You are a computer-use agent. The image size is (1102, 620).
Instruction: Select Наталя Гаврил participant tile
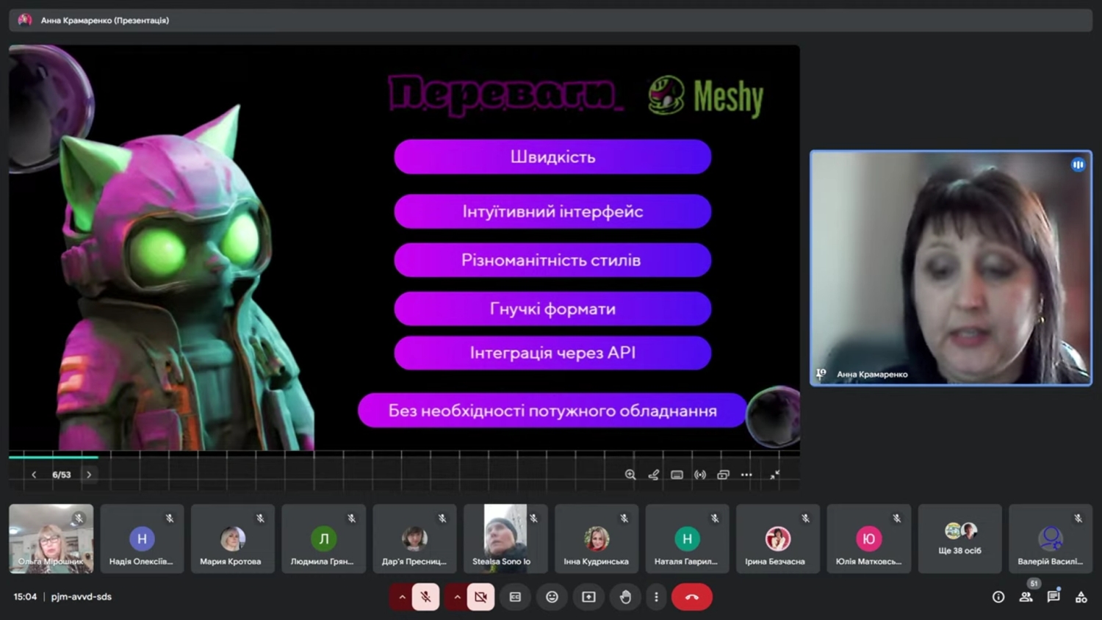pos(687,538)
